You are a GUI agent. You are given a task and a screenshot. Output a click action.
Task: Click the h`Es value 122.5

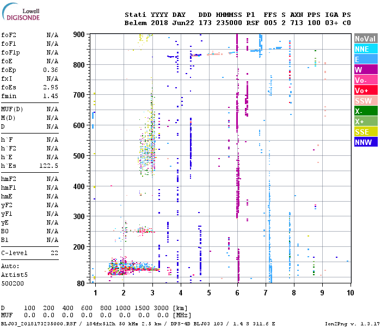pyautogui.click(x=49, y=166)
